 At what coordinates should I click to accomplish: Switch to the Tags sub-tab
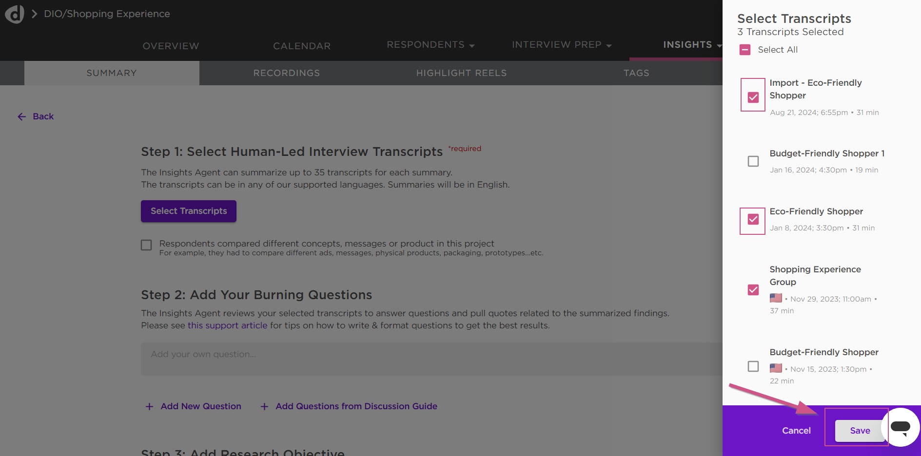point(636,73)
